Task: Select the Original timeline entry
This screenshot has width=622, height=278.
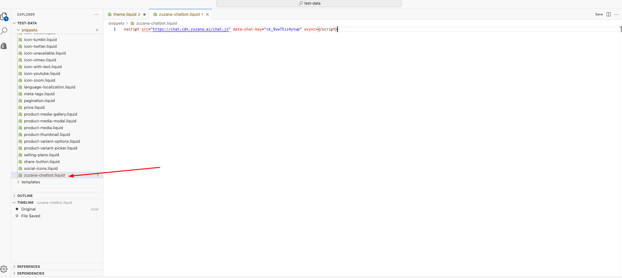Action: pyautogui.click(x=28, y=209)
